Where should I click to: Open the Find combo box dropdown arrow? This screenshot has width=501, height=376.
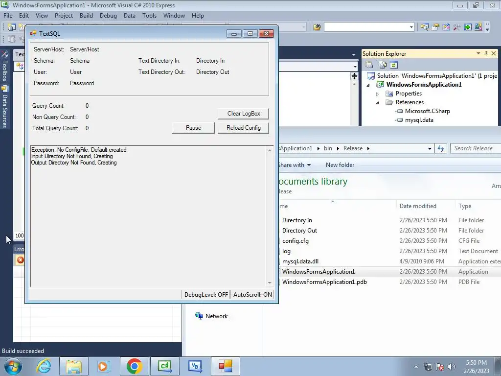(x=411, y=27)
